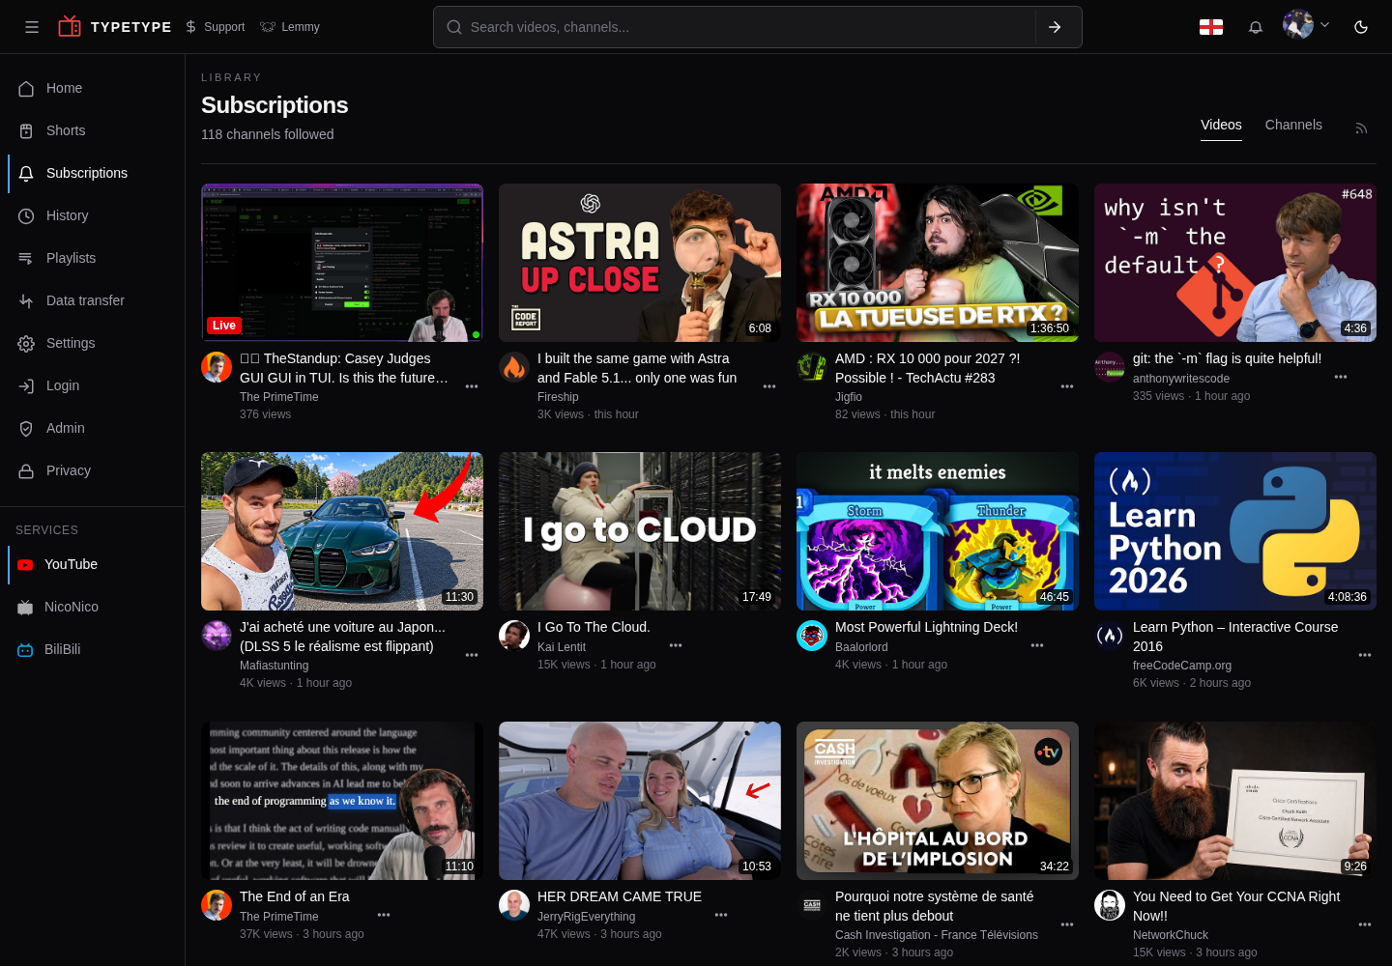Go to Home in sidebar

(x=92, y=88)
